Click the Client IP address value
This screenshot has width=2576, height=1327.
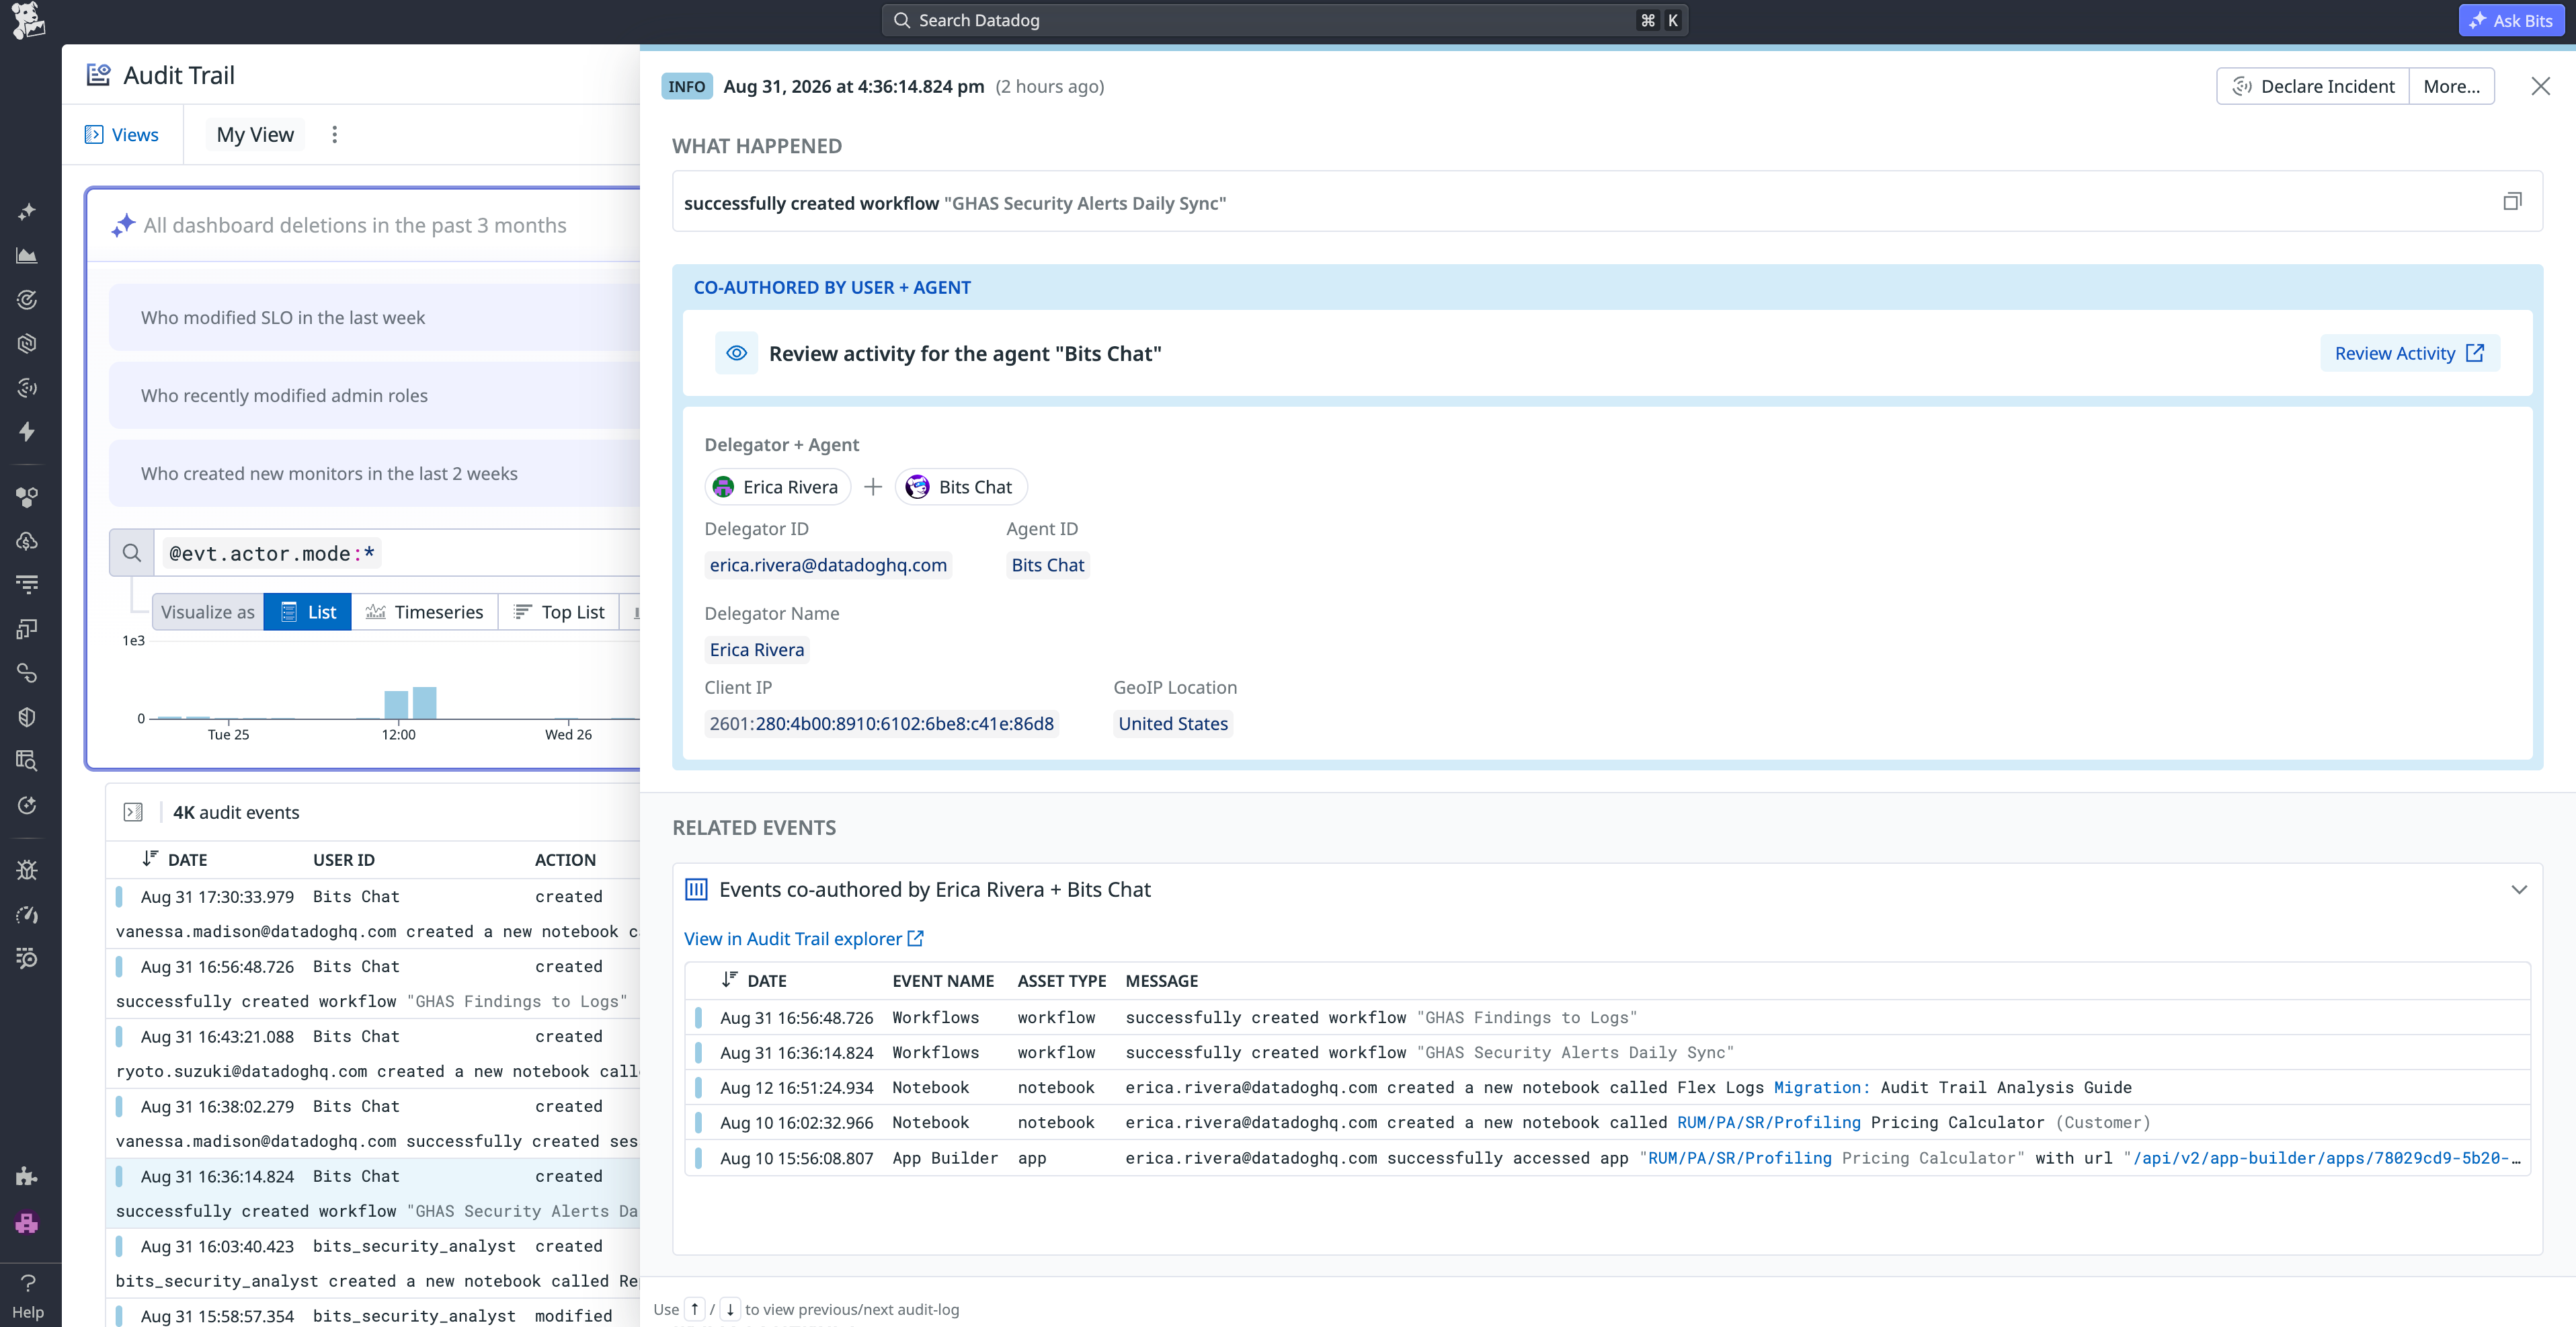click(x=882, y=724)
